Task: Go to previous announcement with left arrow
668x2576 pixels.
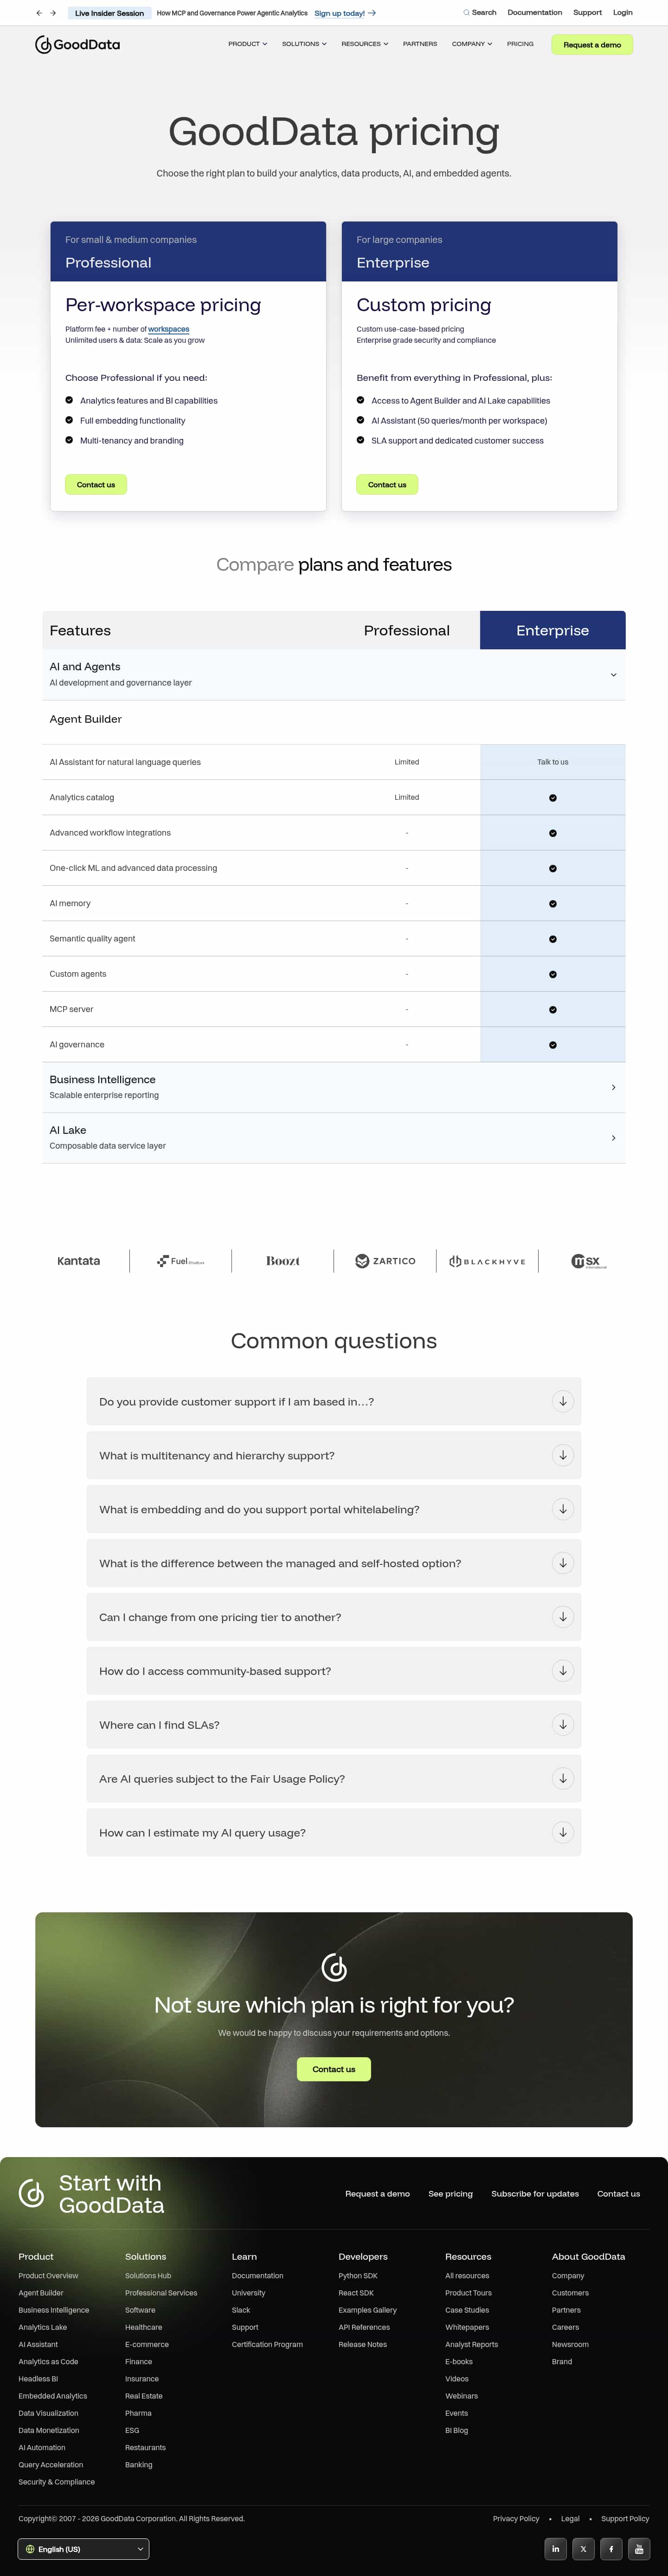Action: [x=39, y=13]
